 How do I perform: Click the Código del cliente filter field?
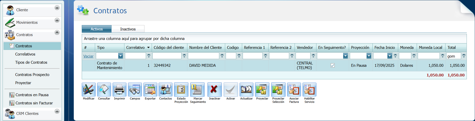click(x=167, y=56)
